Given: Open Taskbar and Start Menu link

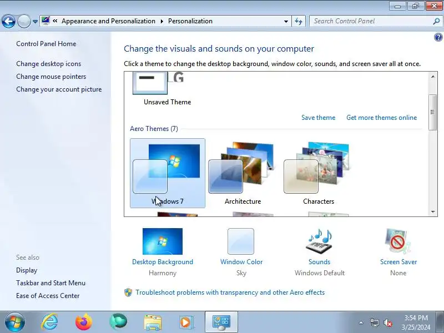Looking at the screenshot, I should point(51,283).
